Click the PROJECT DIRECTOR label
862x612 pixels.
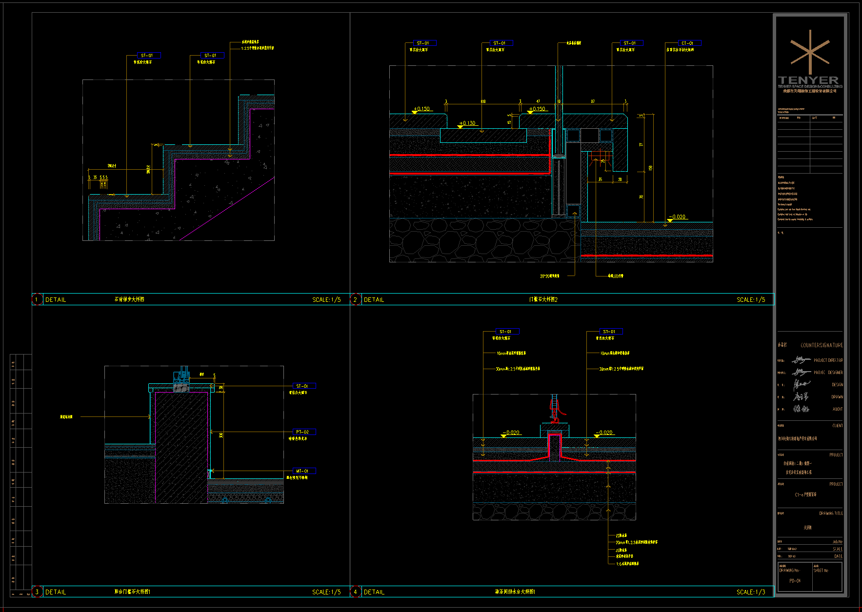(x=828, y=360)
